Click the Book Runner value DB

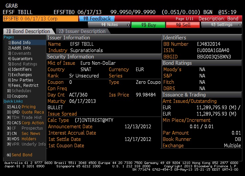(x=238, y=139)
